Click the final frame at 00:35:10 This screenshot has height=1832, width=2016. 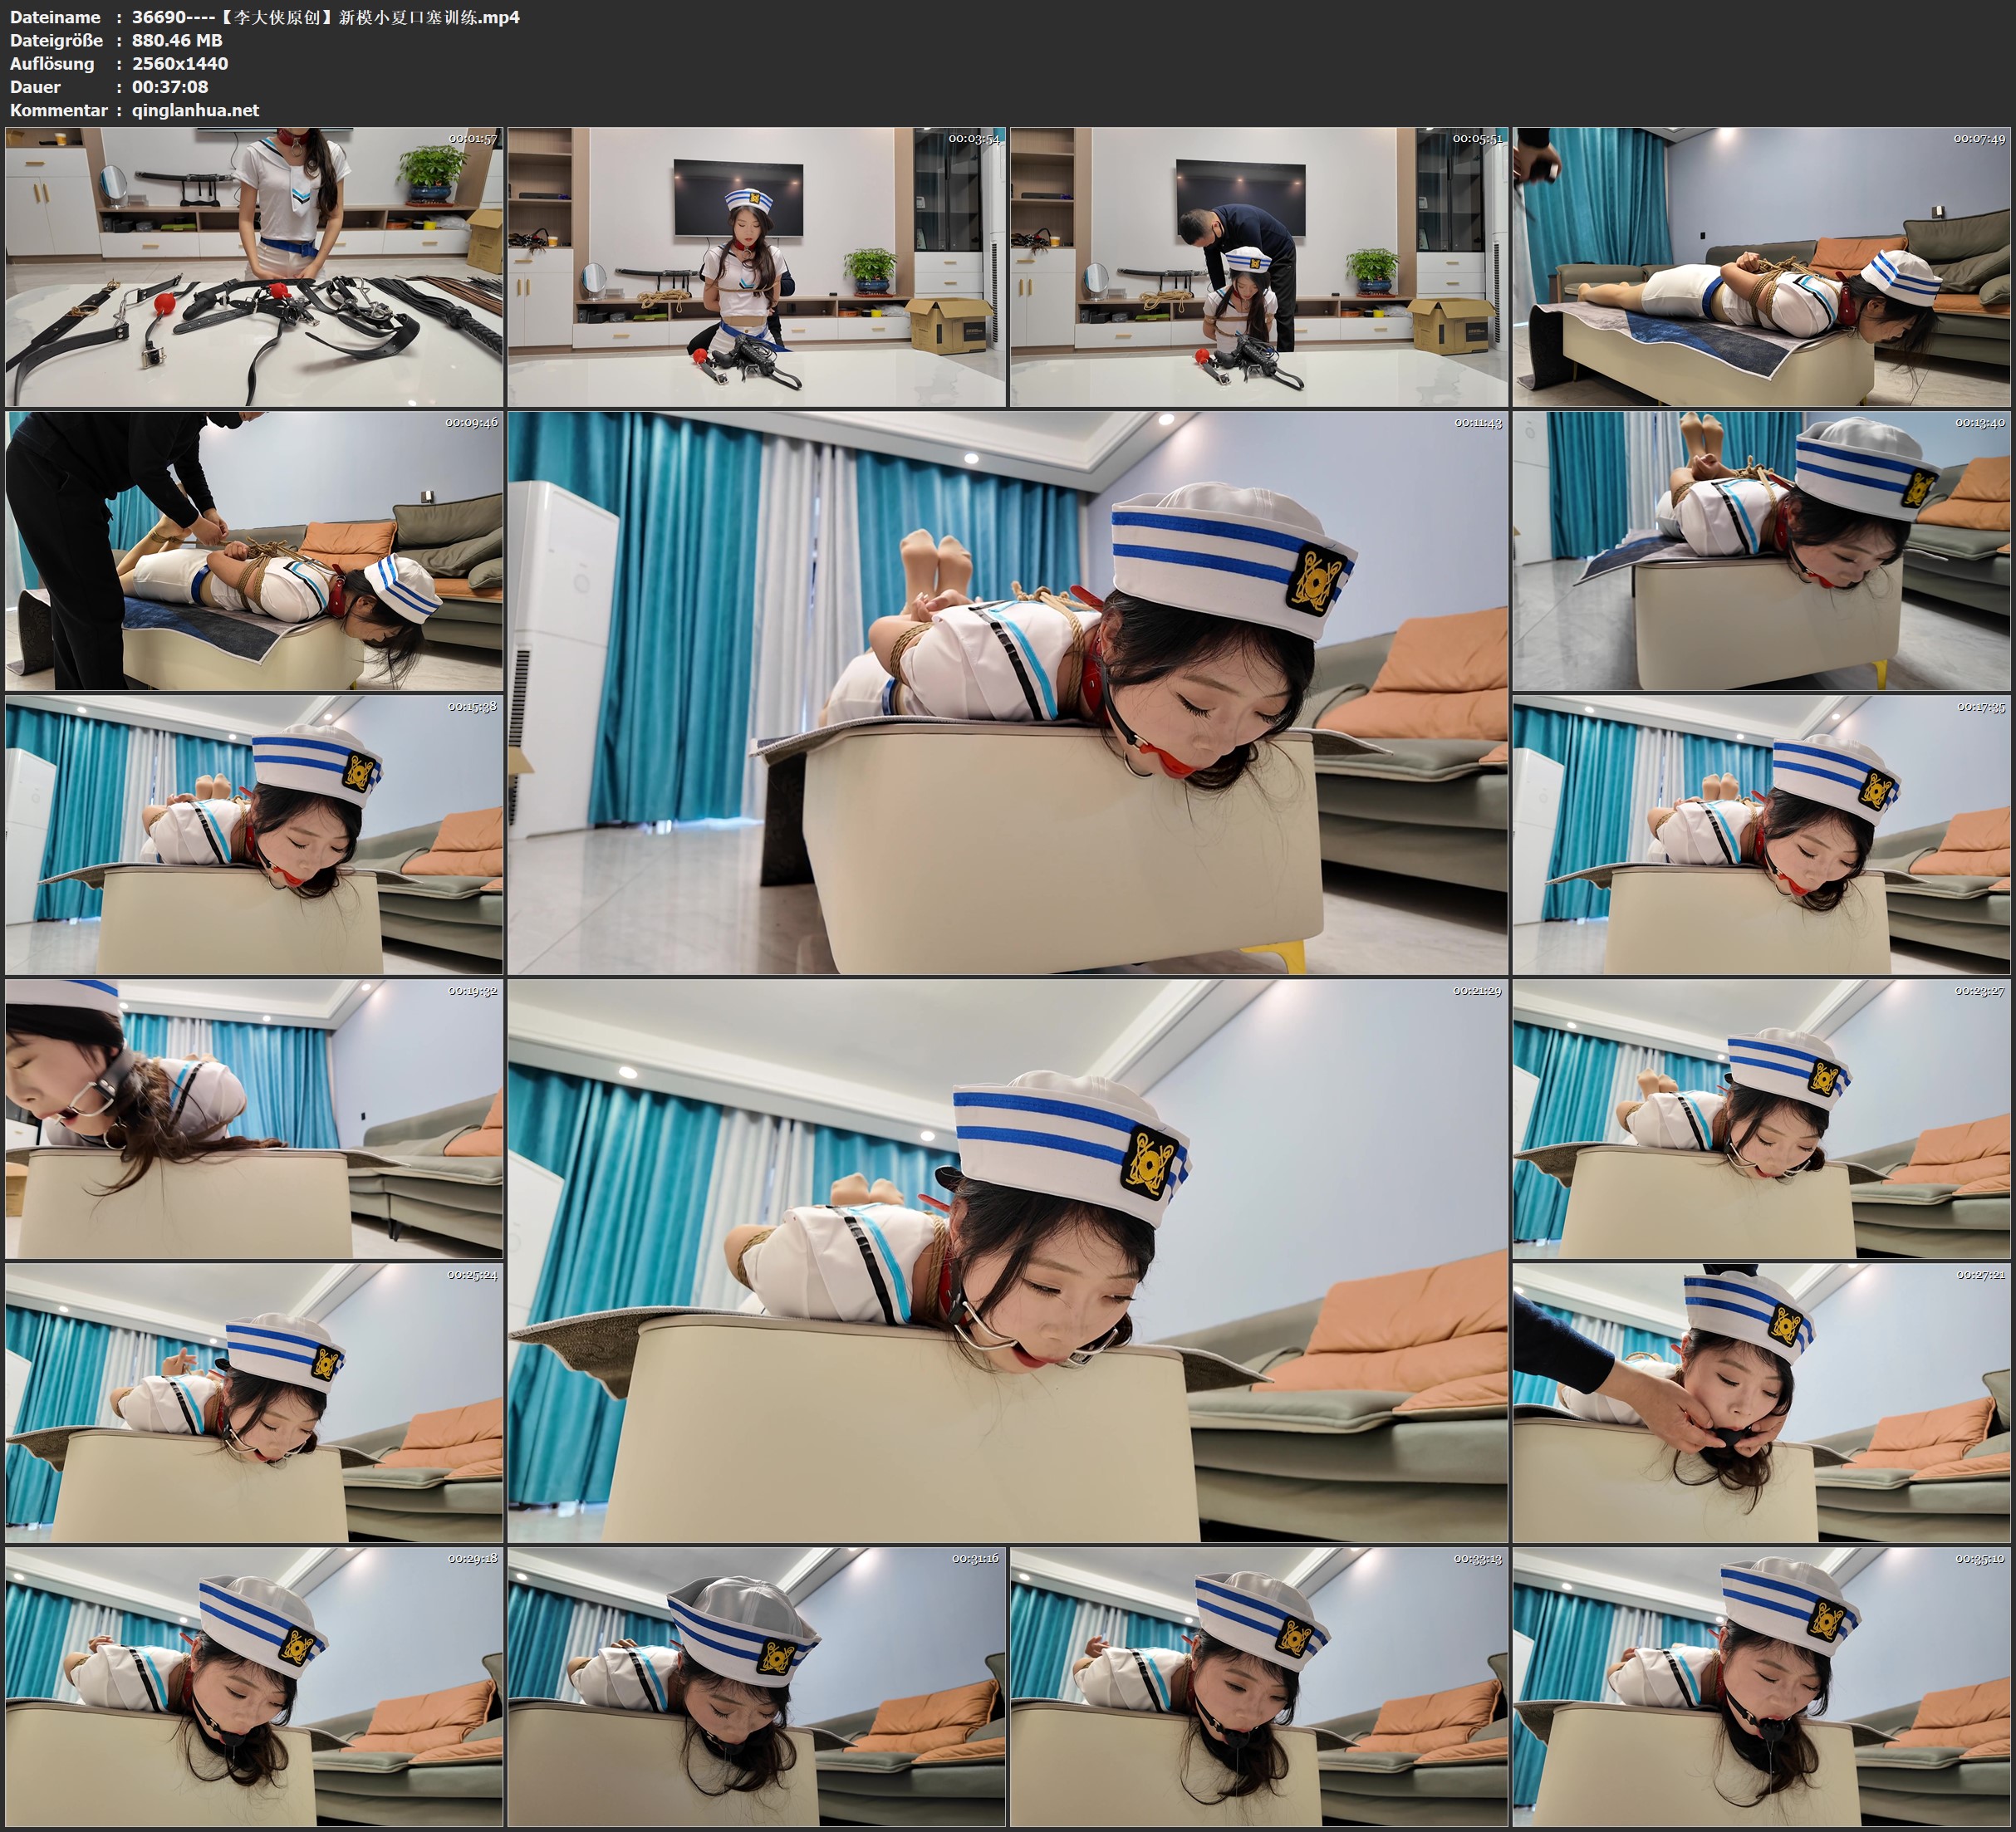tap(1761, 1686)
